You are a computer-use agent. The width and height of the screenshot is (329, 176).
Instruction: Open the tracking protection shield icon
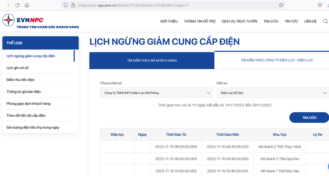[x=66, y=5]
